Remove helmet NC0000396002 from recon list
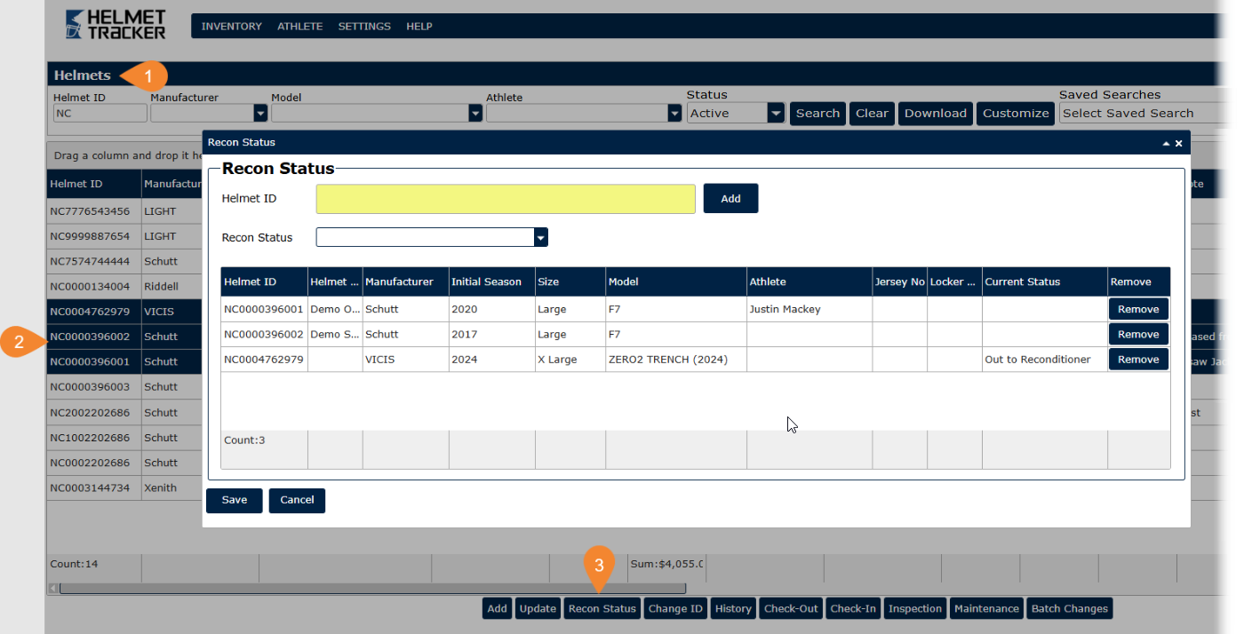The image size is (1244, 634). click(1138, 334)
